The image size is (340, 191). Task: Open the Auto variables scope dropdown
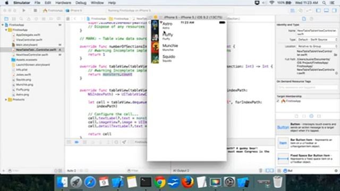pyautogui.click(x=72, y=171)
